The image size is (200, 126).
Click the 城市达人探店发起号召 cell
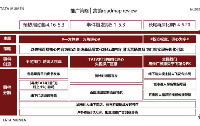pyautogui.click(x=170, y=84)
